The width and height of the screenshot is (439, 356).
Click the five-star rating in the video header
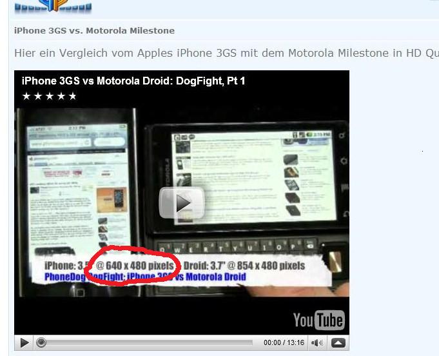click(49, 96)
